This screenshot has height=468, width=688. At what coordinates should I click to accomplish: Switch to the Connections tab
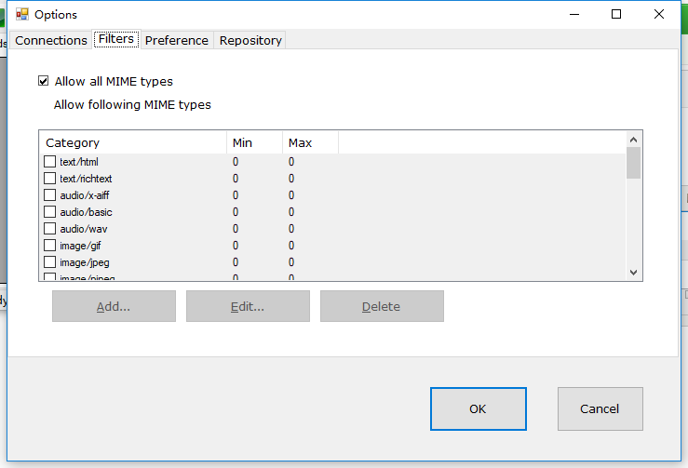tap(51, 40)
